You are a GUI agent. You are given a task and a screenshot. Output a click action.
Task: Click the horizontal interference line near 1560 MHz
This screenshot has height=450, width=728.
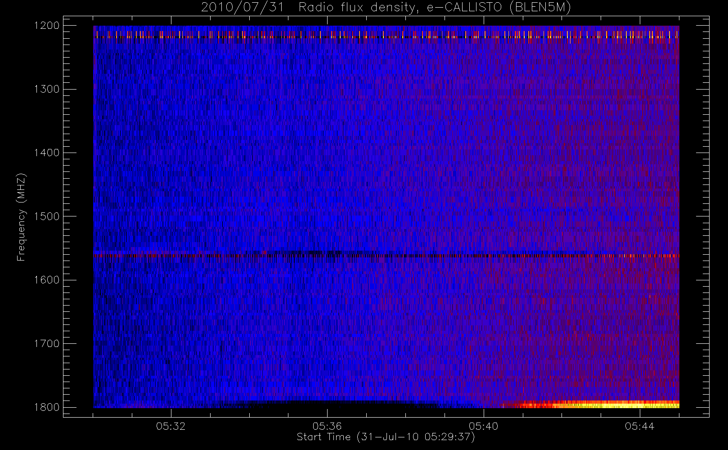pos(386,255)
